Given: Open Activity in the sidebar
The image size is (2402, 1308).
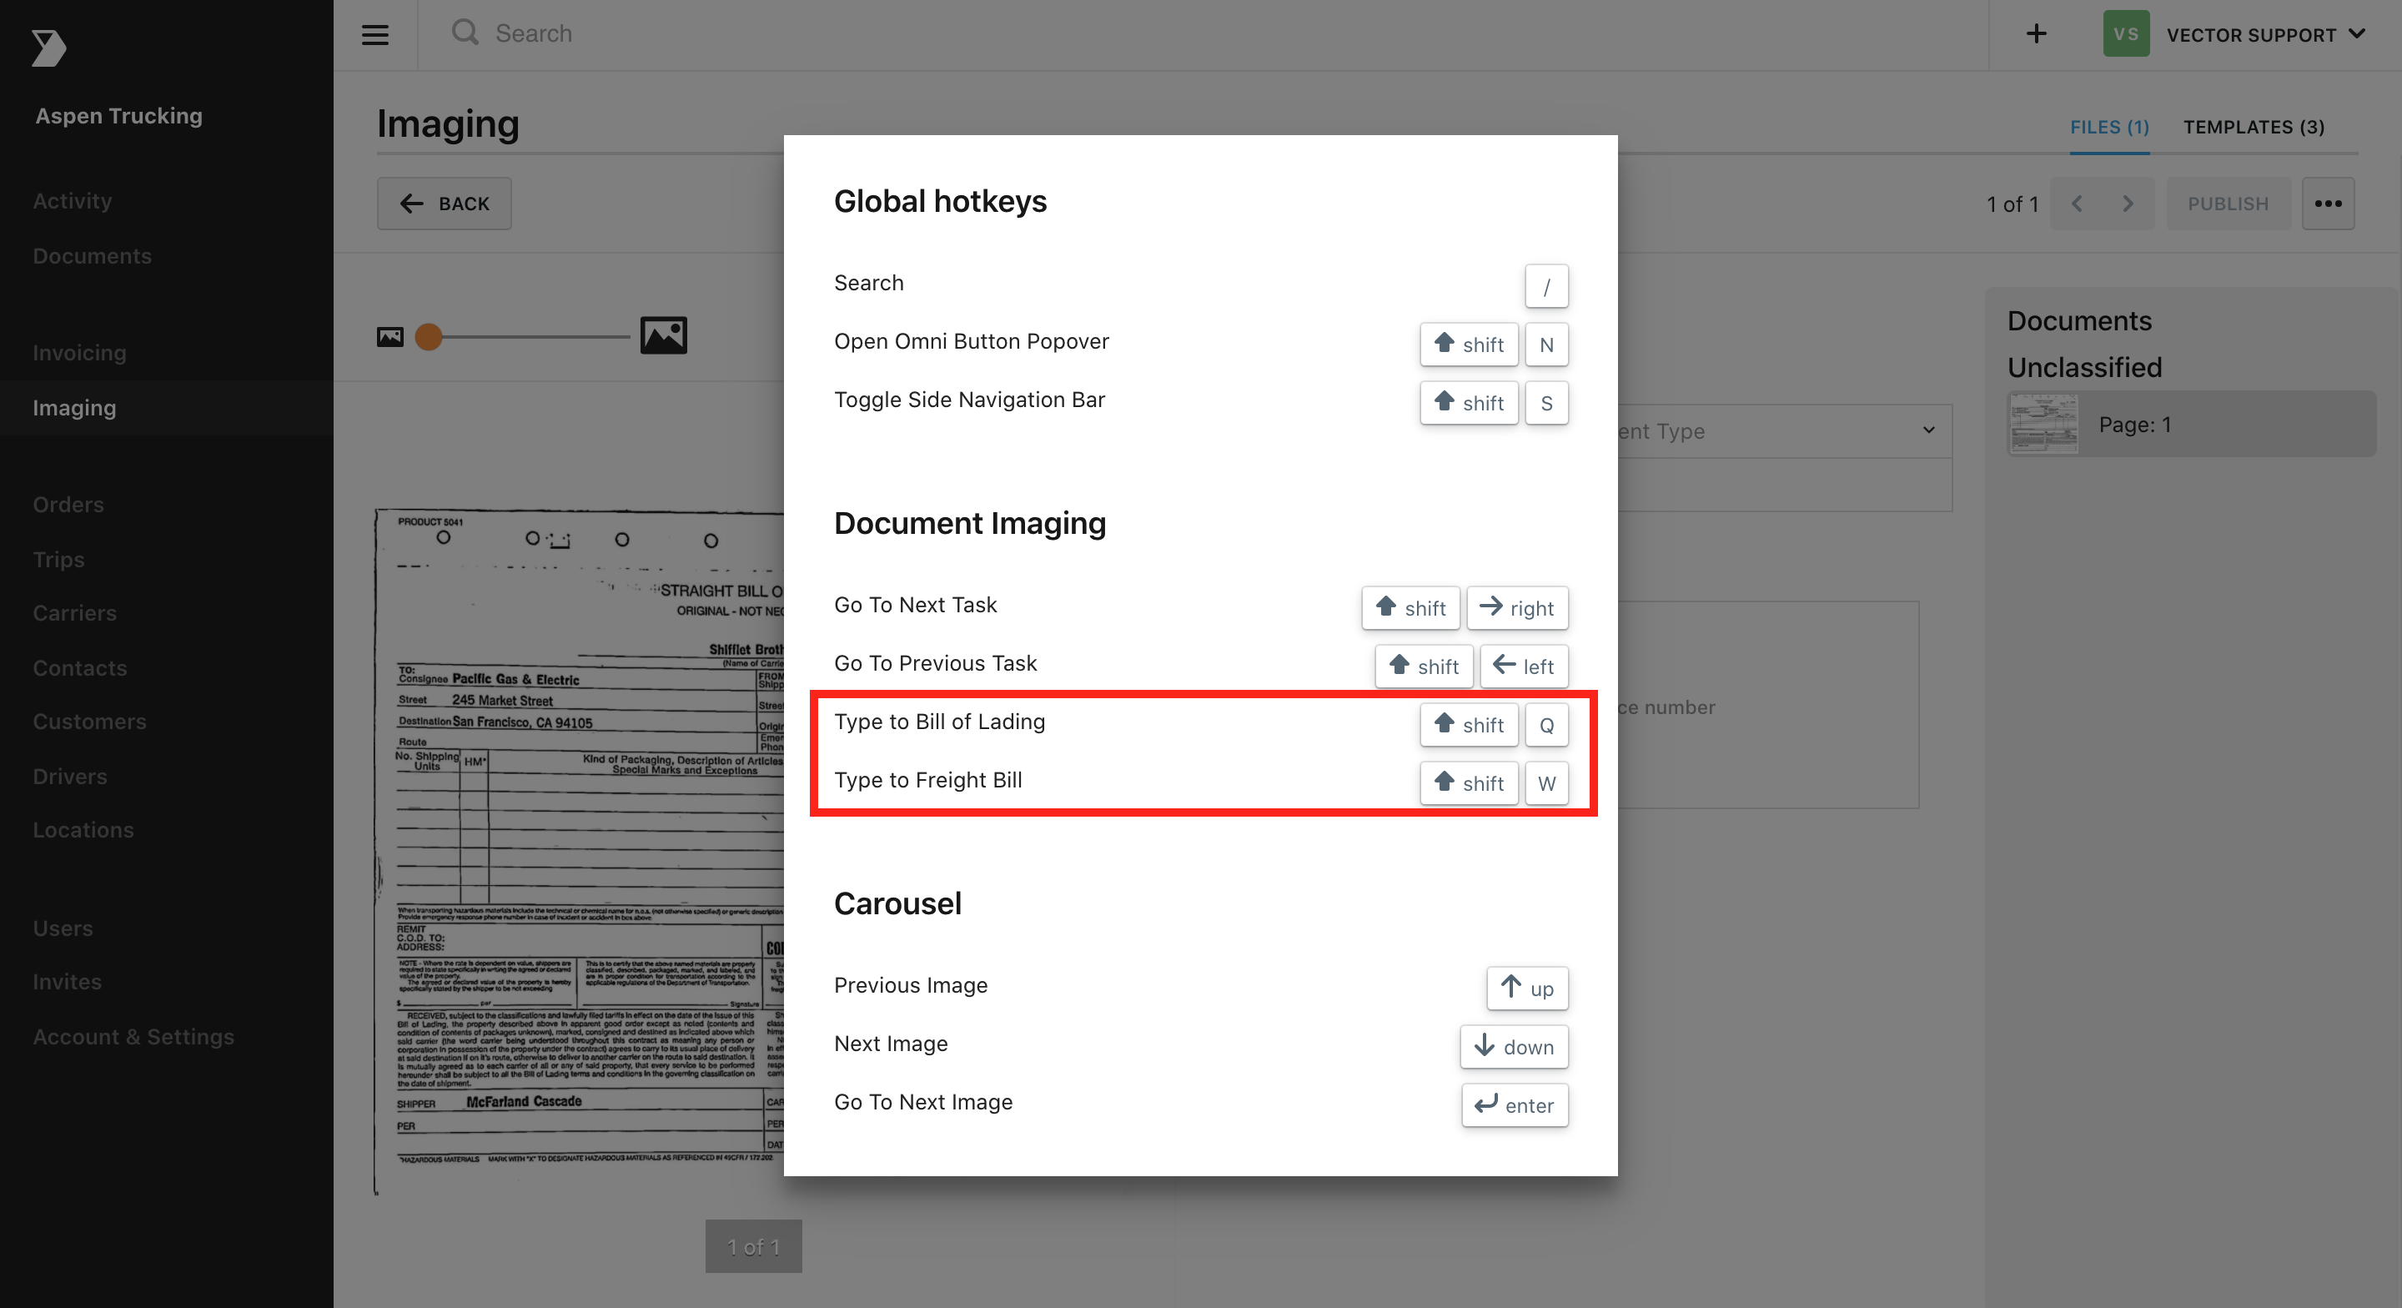Looking at the screenshot, I should pos(73,200).
